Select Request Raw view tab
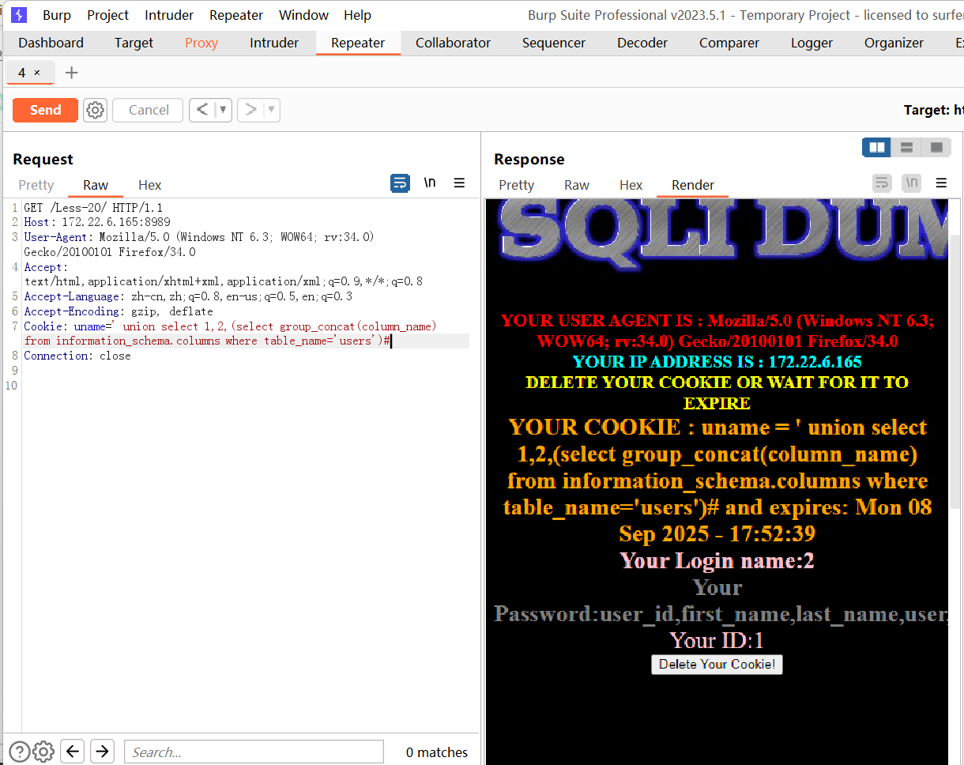This screenshot has height=765, width=964. 96,185
